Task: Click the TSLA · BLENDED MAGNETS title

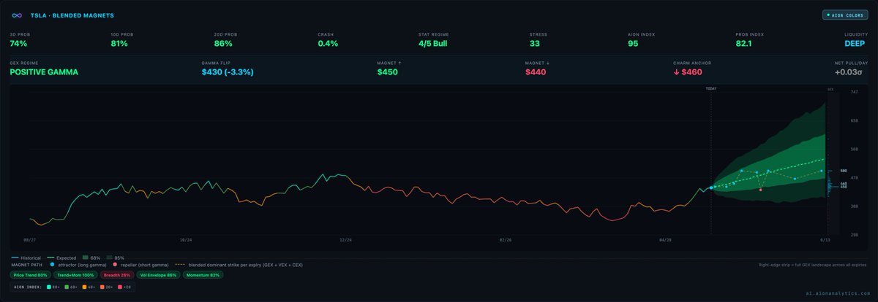Action: tap(72, 15)
